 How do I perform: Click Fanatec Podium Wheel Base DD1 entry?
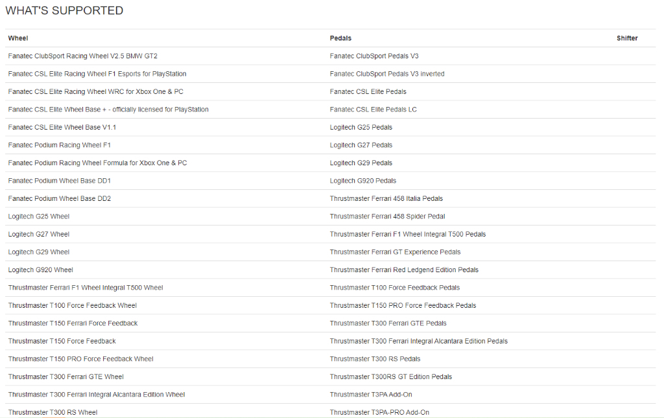point(59,181)
